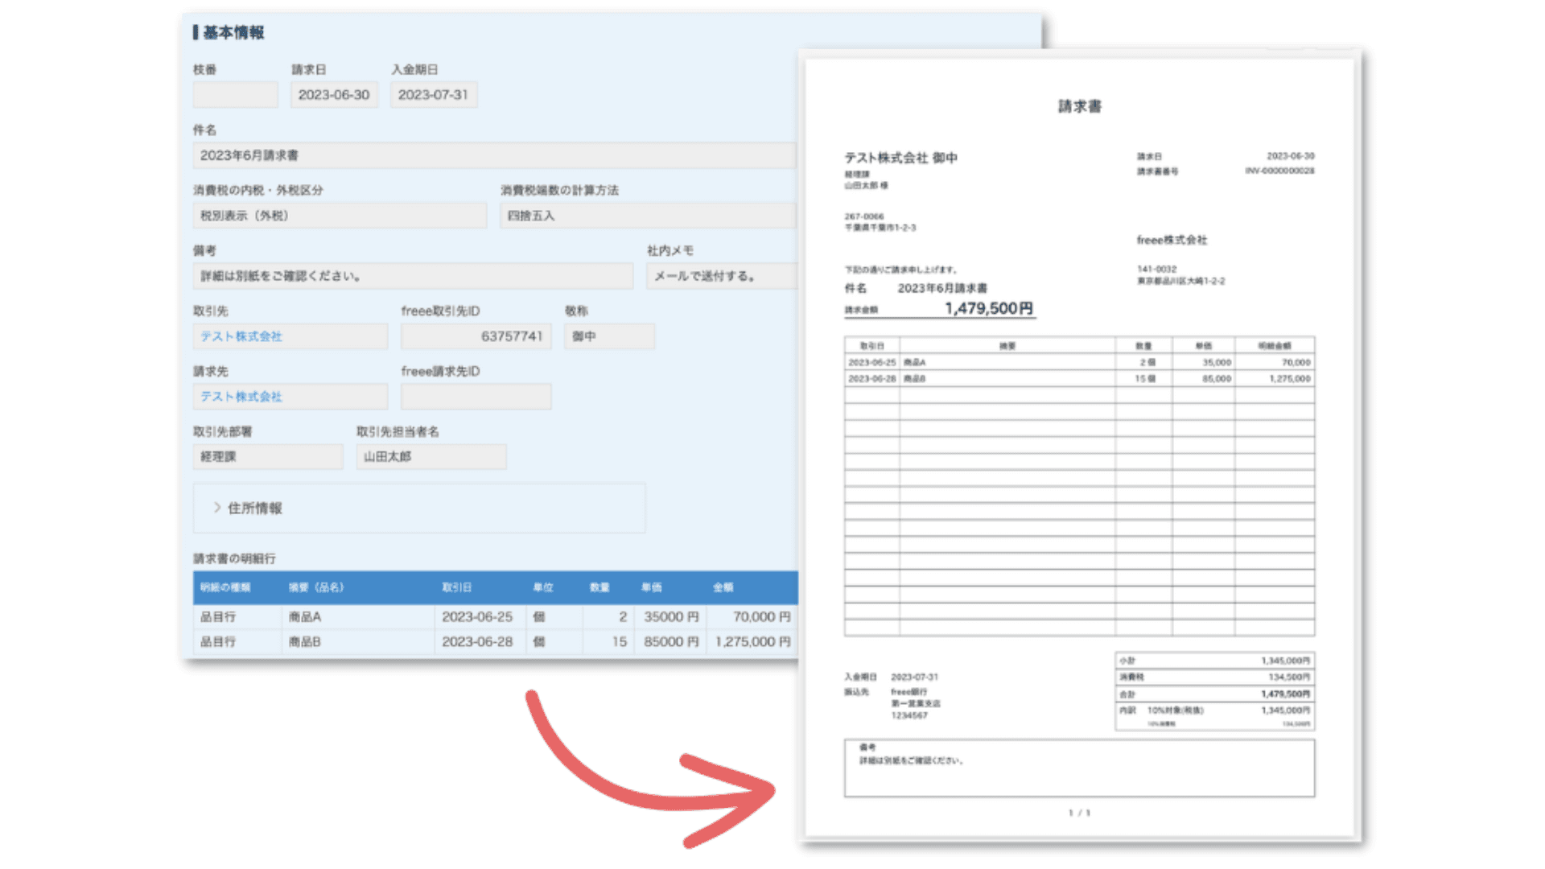Click the 入金期日 field showing 2023-07-31
1545x869 pixels.
(x=434, y=95)
